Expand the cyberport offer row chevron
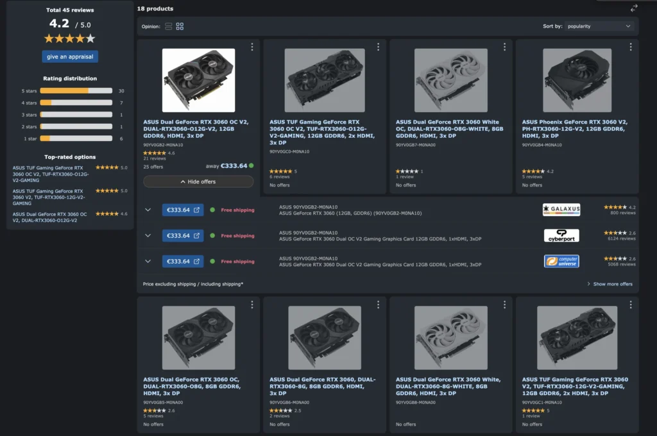 click(x=148, y=235)
